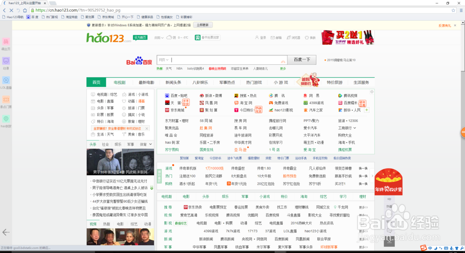
Task: Click next arrow right of games panel
Action: (372, 176)
